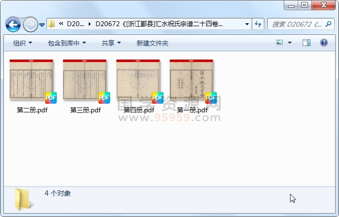The image size is (339, 217).
Task: Select the D20672 汇水祝氏宗谱 breadcrumb folder
Action: coord(159,24)
